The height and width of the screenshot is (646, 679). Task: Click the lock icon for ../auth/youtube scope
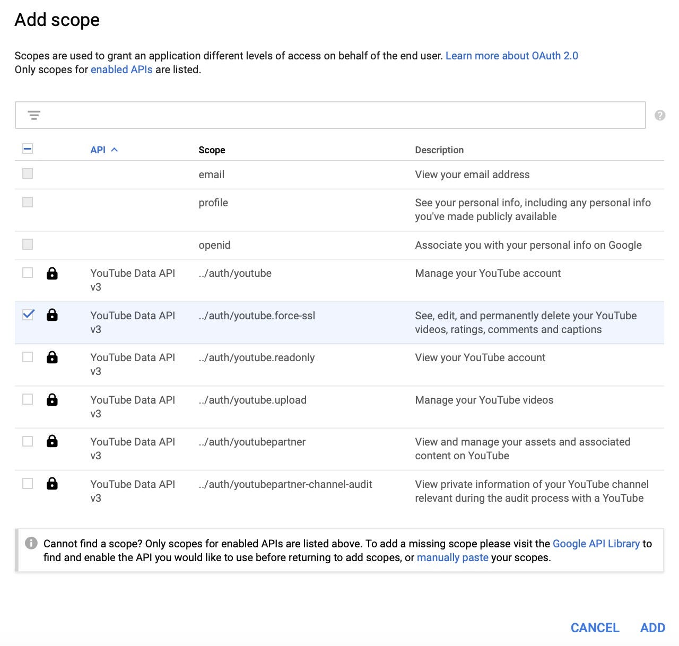(52, 273)
